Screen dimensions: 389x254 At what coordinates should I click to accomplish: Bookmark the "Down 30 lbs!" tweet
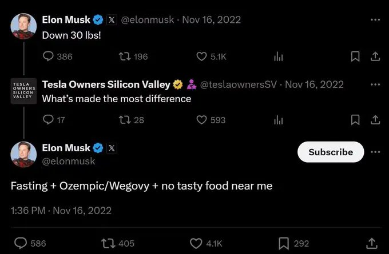click(355, 57)
